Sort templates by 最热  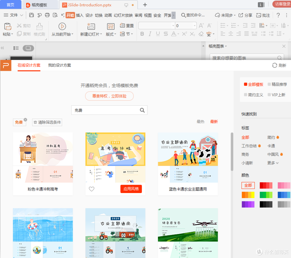pos(200,122)
